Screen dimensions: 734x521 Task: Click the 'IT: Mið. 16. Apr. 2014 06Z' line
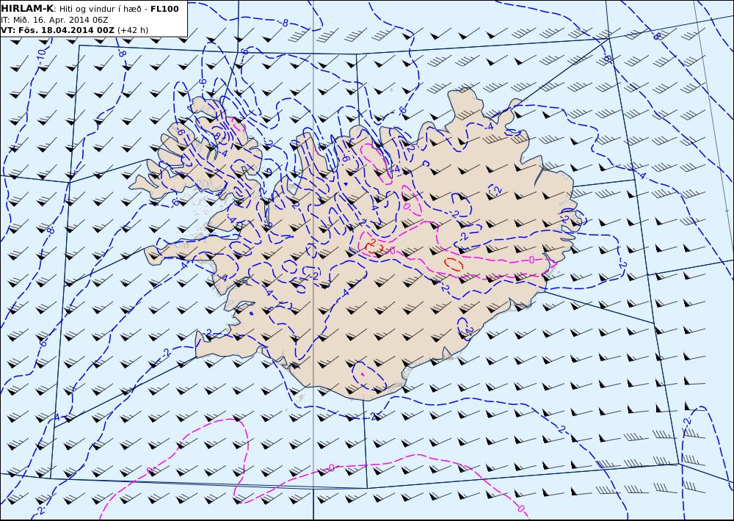point(55,20)
